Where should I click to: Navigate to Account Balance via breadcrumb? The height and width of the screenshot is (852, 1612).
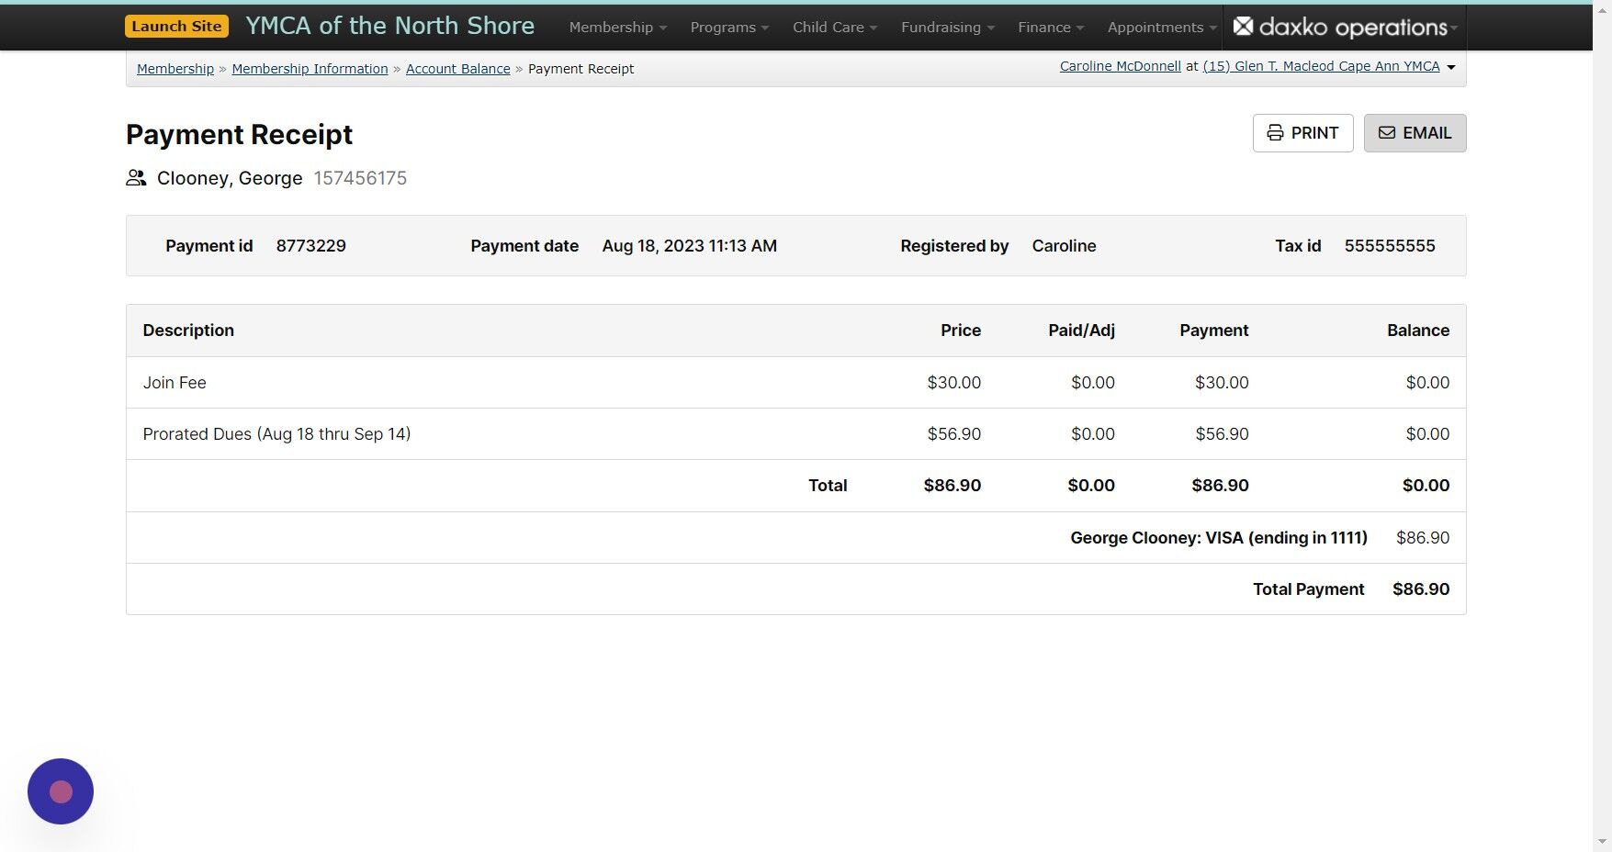[457, 68]
